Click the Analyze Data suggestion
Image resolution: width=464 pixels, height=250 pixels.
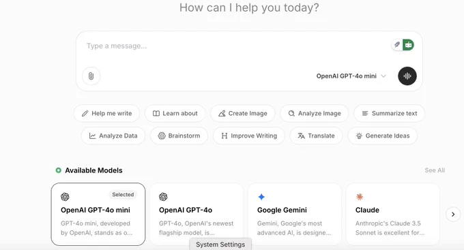(113, 136)
